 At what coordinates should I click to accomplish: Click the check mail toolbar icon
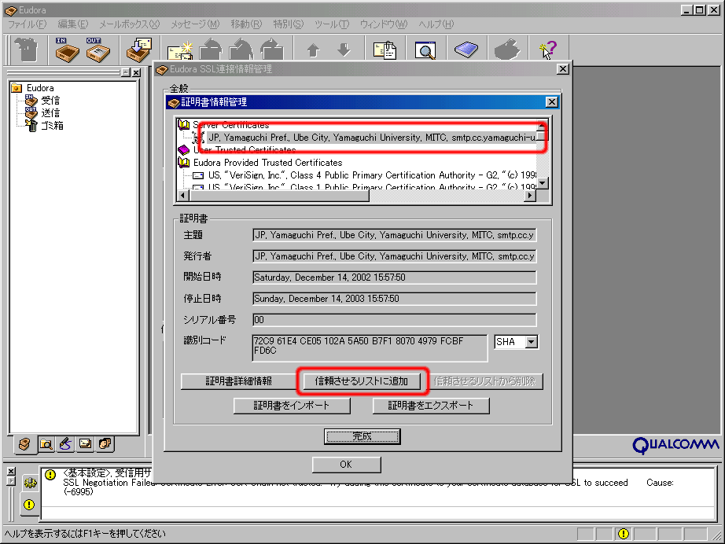click(139, 50)
